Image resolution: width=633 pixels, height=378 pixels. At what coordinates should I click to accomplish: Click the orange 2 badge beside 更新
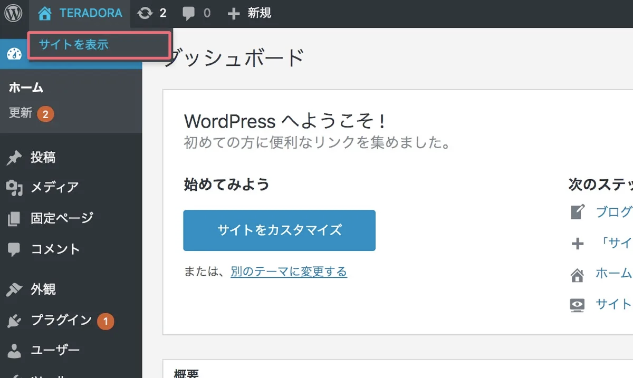[x=45, y=113]
